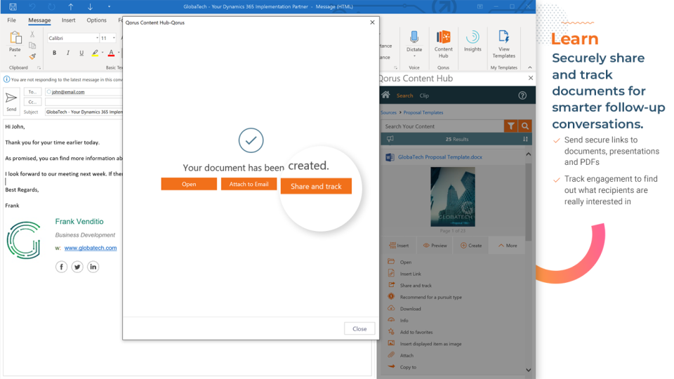Toggle italic formatting

(x=67, y=53)
